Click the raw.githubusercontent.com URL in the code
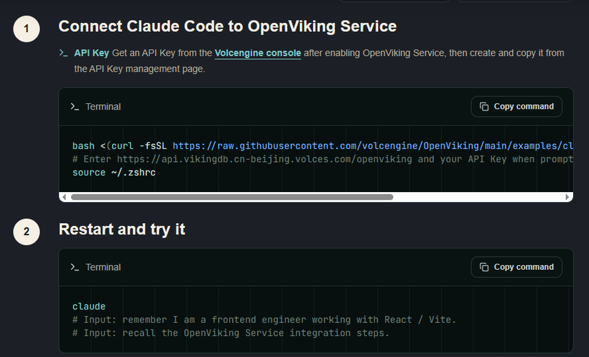Image resolution: width=589 pixels, height=357 pixels. pyautogui.click(x=373, y=146)
